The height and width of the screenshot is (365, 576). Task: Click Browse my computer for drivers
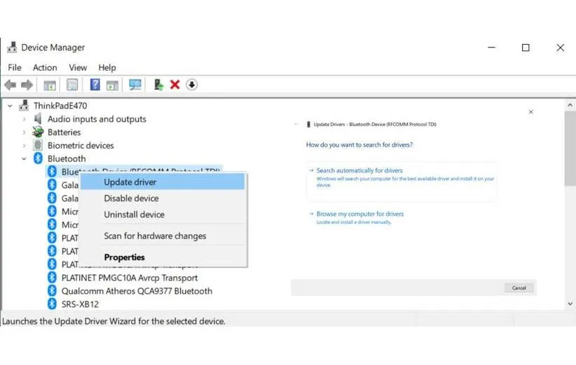[359, 214]
